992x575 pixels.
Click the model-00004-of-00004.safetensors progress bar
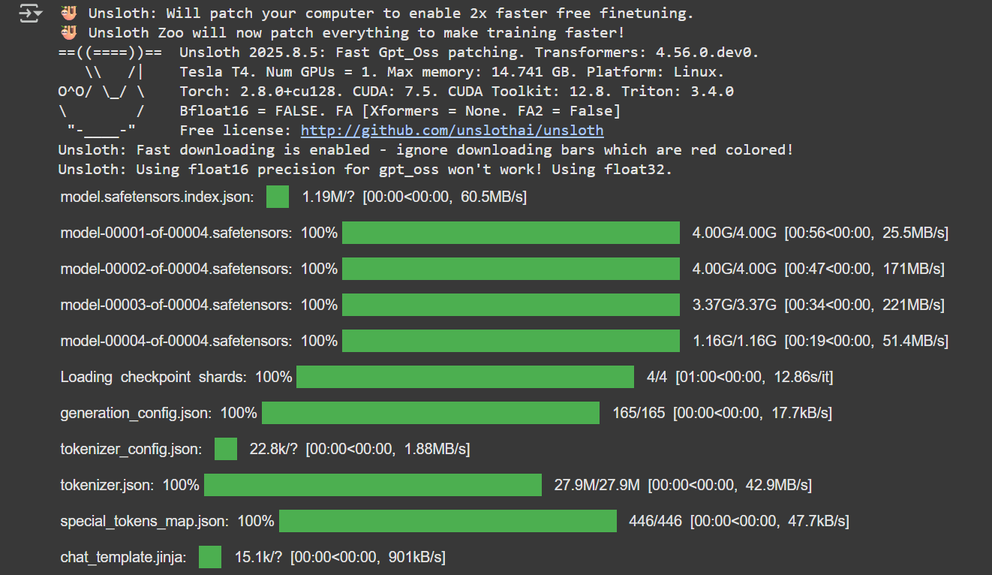tap(510, 341)
